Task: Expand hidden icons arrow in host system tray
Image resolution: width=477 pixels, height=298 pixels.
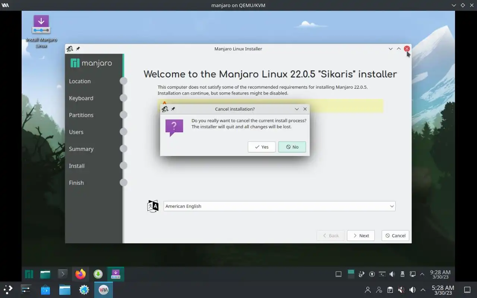Action: (x=423, y=290)
